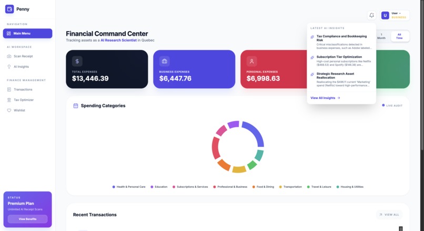The image size is (424, 231).
Task: Click the AI Research Scientist link
Action: coord(119,41)
